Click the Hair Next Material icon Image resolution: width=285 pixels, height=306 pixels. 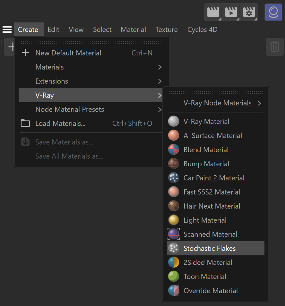[x=174, y=206]
